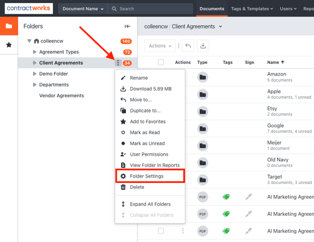Open the Actions dropdown

[160, 46]
